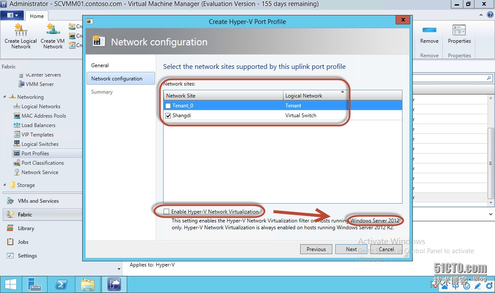This screenshot has height=293, width=495.
Task: Click the Remove icon in the ribbon
Action: 429,30
